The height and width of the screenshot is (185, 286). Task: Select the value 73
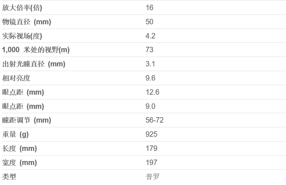(150, 50)
